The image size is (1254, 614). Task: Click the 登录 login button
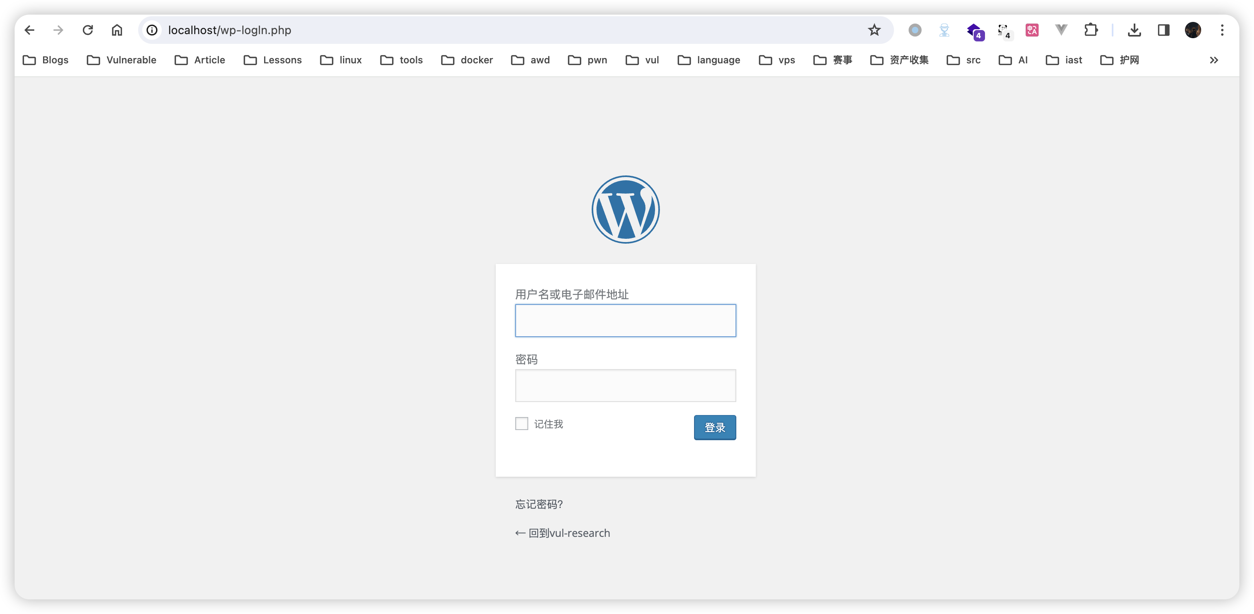click(715, 428)
